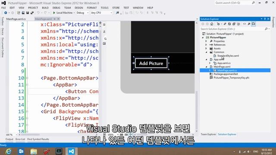Open the Local Machine target dropdown
Viewport: 276px width, 155px height.
pos(74,13)
